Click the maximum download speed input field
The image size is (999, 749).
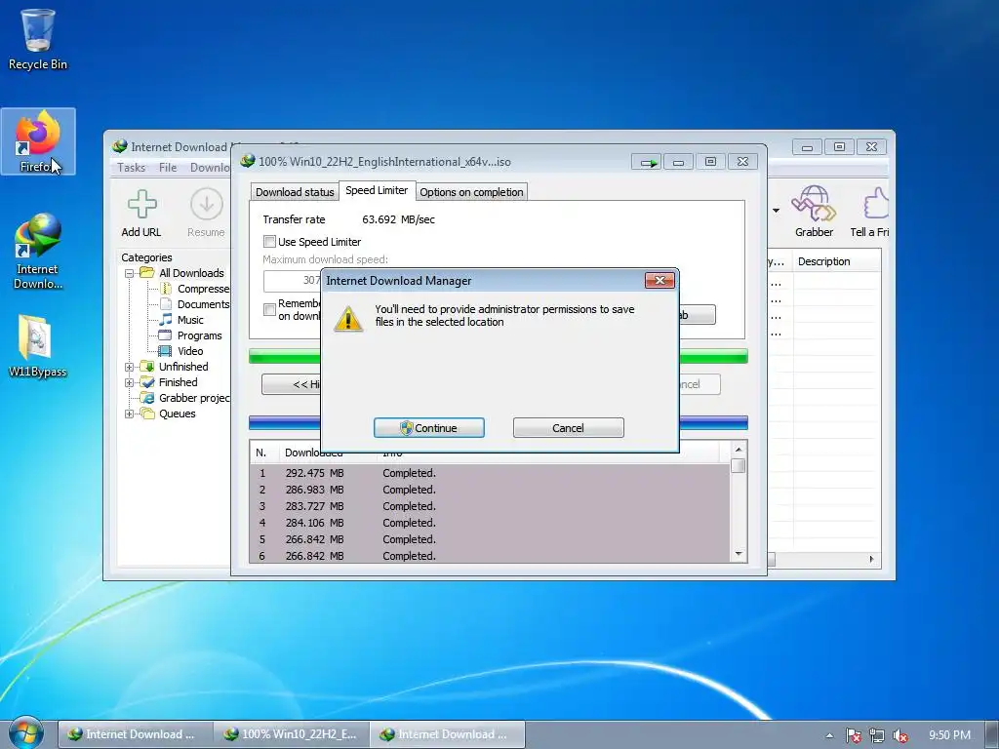[292, 280]
